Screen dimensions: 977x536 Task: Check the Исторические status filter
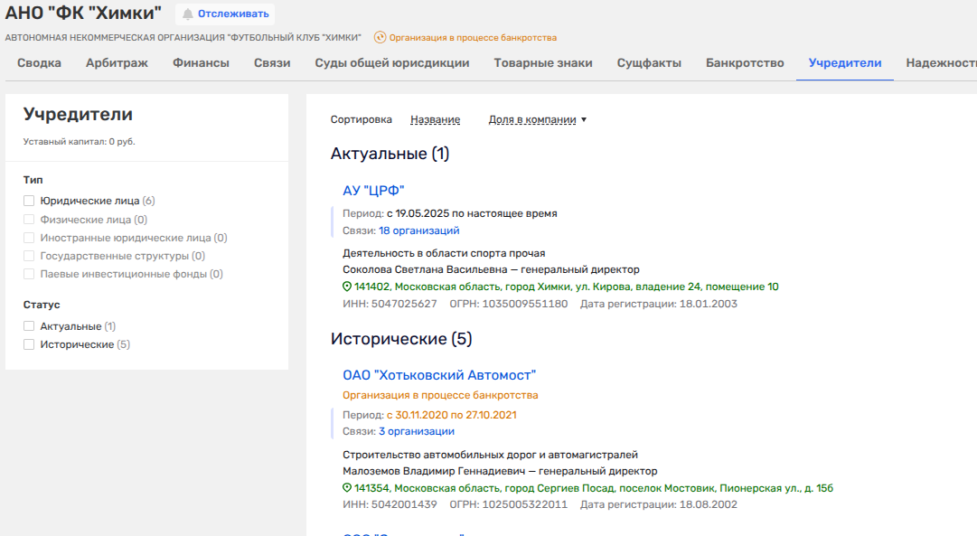(x=29, y=344)
